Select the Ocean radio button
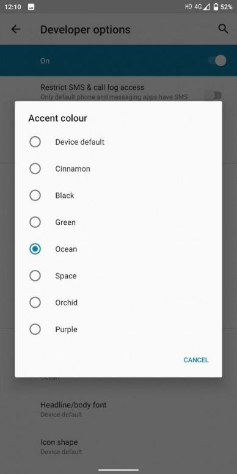 (x=35, y=249)
